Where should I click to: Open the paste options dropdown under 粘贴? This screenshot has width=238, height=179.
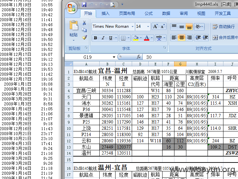tap(73, 40)
